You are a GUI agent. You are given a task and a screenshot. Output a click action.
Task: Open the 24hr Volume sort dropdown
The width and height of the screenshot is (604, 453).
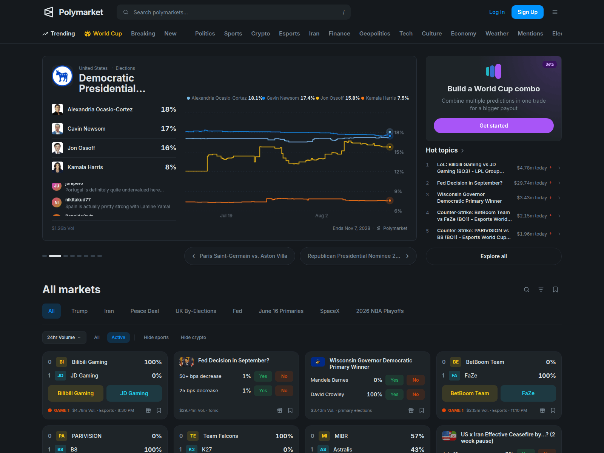pos(64,337)
